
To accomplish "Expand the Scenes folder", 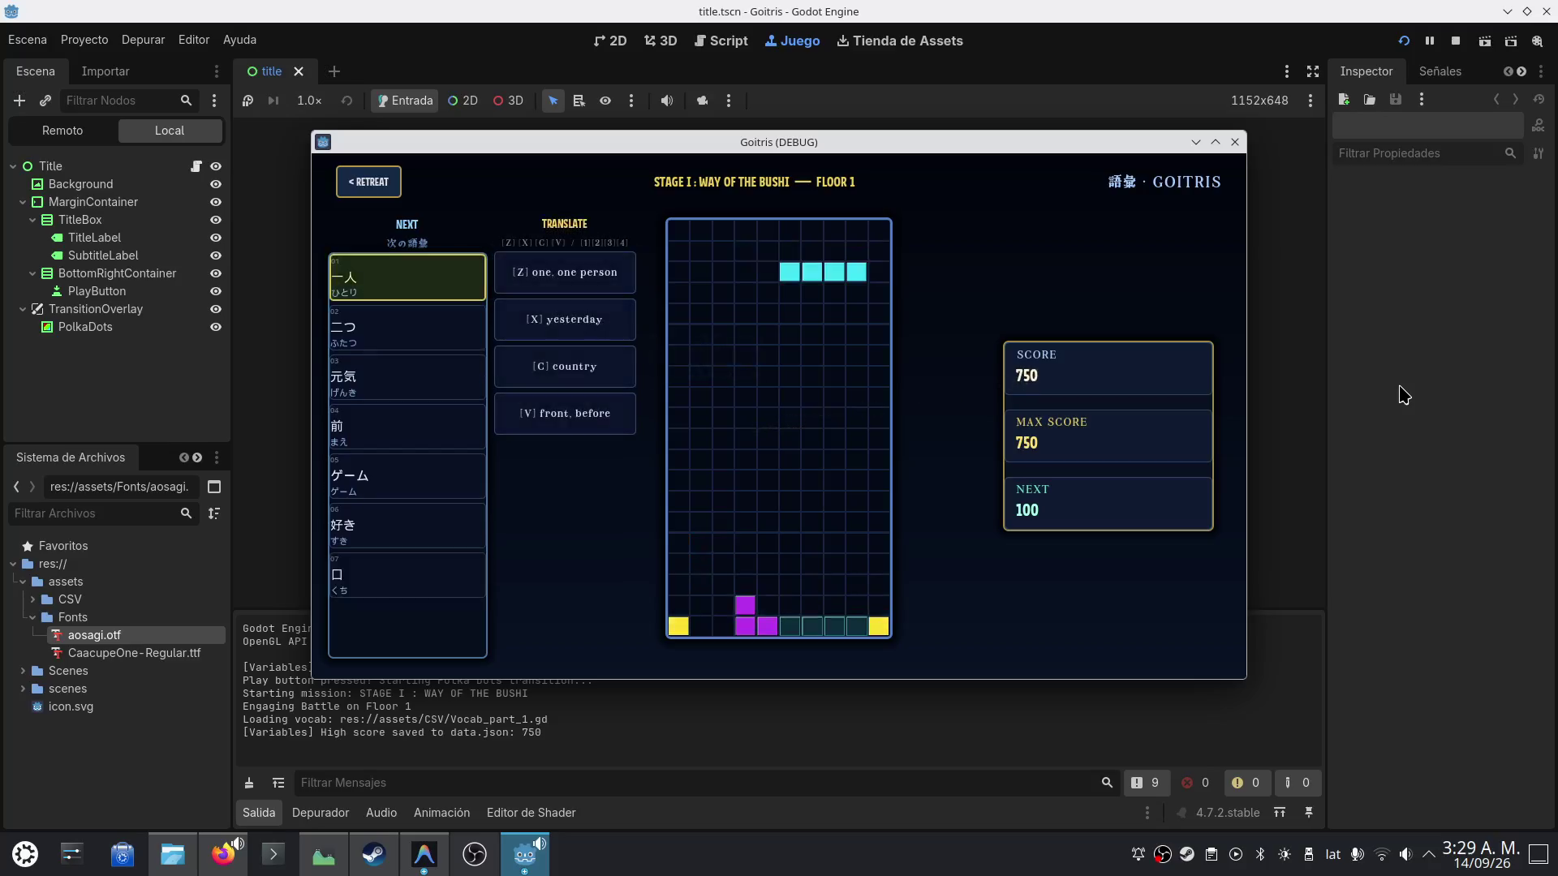I will pyautogui.click(x=23, y=671).
